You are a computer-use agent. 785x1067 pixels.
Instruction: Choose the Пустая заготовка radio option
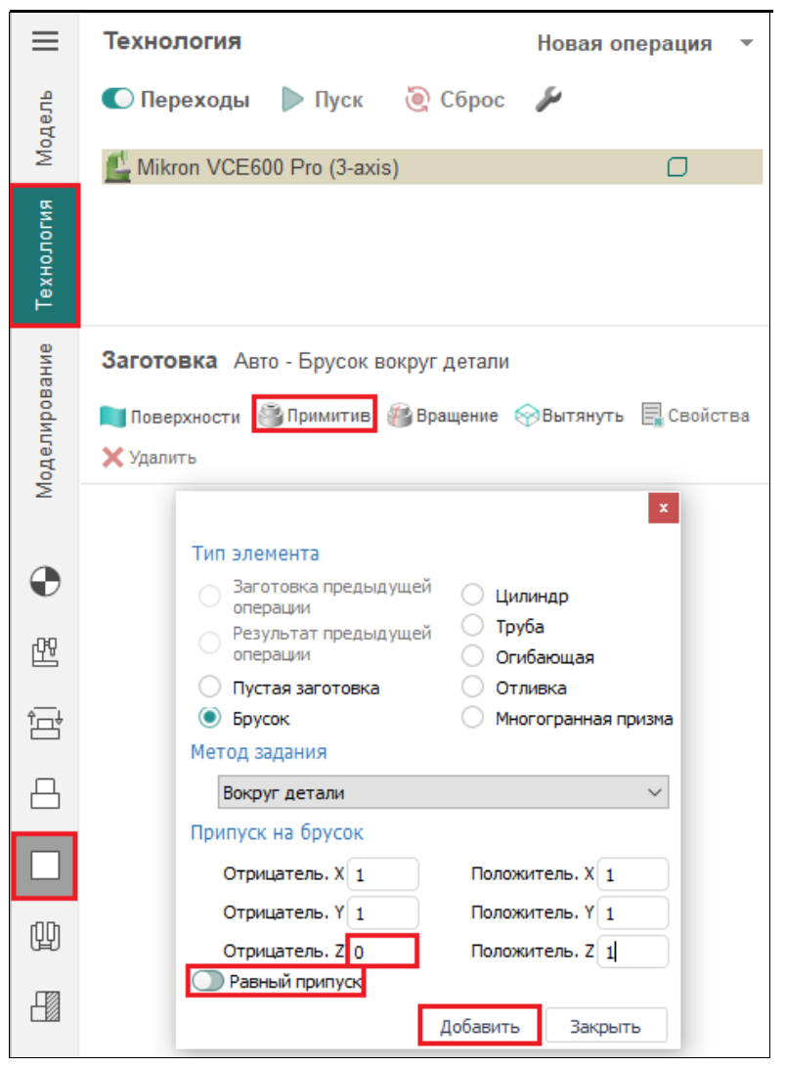tap(209, 688)
